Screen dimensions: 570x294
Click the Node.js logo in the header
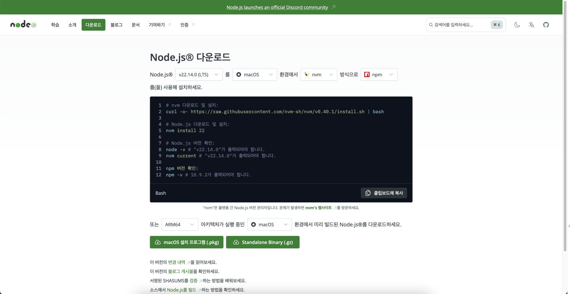click(x=23, y=25)
